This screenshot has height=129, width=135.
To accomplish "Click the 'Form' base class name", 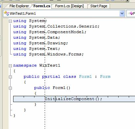I will tap(105, 76).
